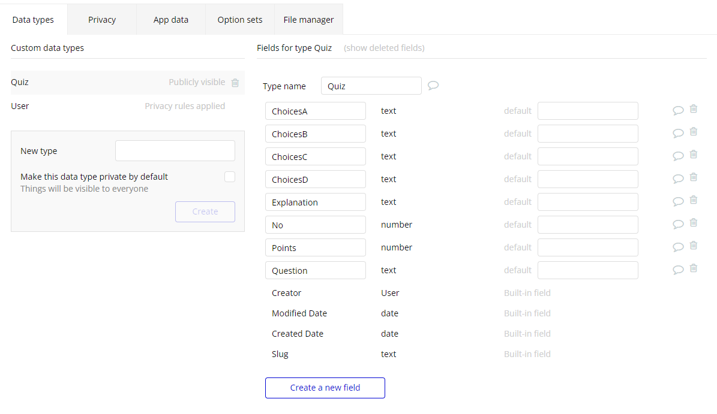Go to the File manager tab
Image resolution: width=717 pixels, height=414 pixels.
point(308,20)
